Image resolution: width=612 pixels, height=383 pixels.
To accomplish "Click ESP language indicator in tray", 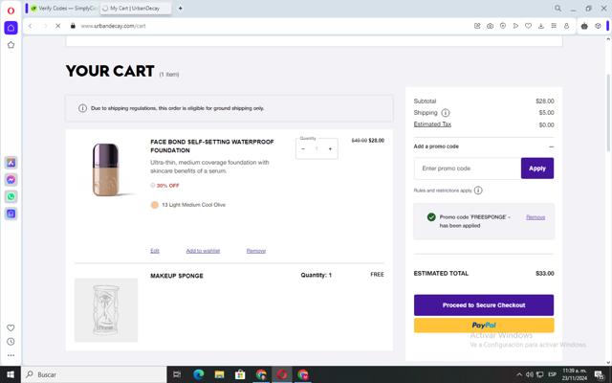I will 552,374.
